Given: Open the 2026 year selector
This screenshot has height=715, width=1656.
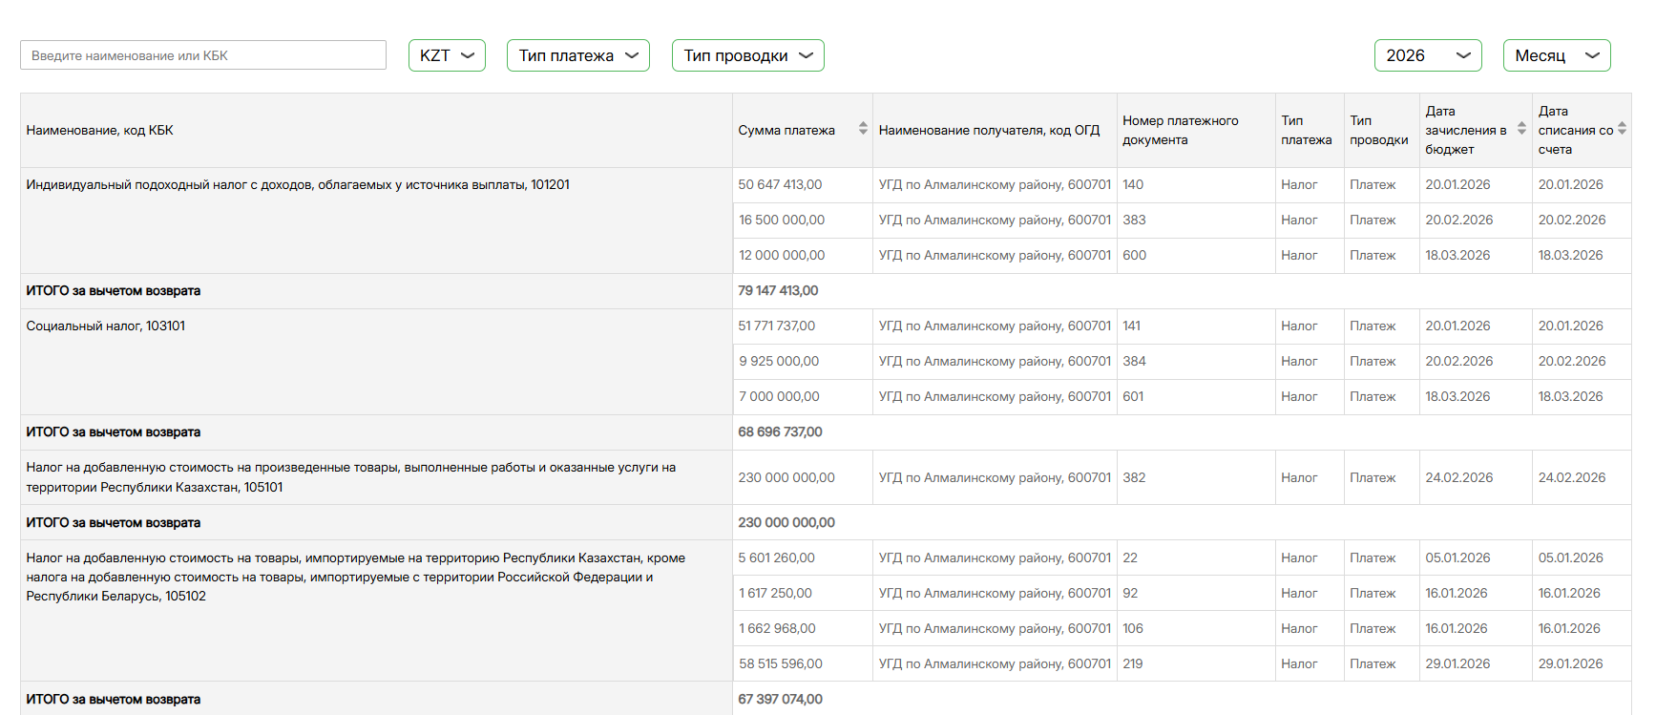Looking at the screenshot, I should tap(1427, 55).
